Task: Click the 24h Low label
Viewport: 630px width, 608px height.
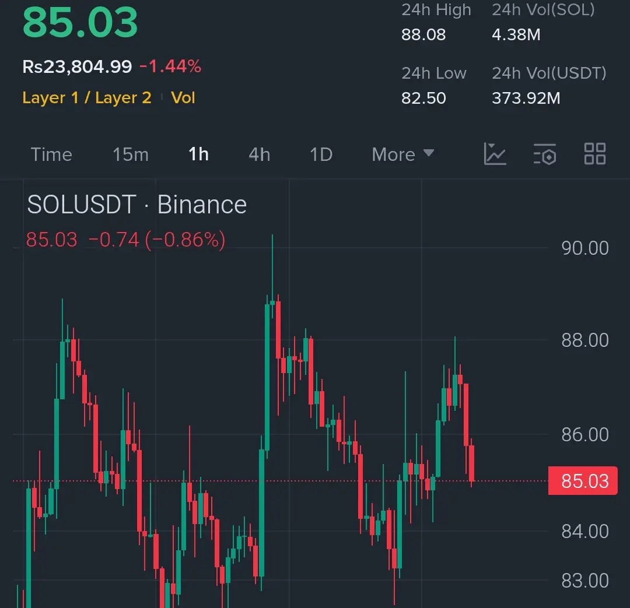Action: pyautogui.click(x=434, y=73)
